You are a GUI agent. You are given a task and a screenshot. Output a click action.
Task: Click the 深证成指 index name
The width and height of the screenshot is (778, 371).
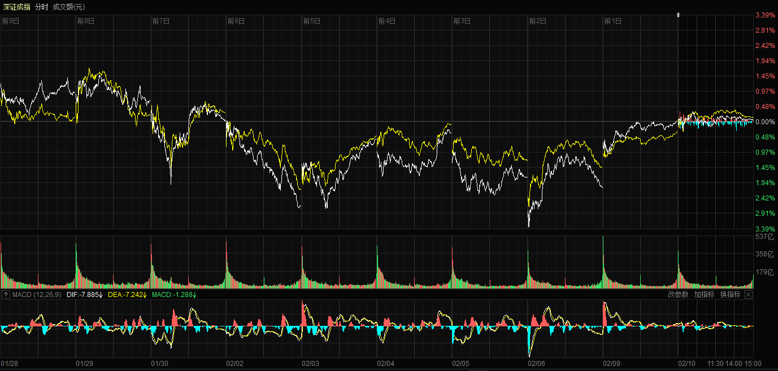16,7
